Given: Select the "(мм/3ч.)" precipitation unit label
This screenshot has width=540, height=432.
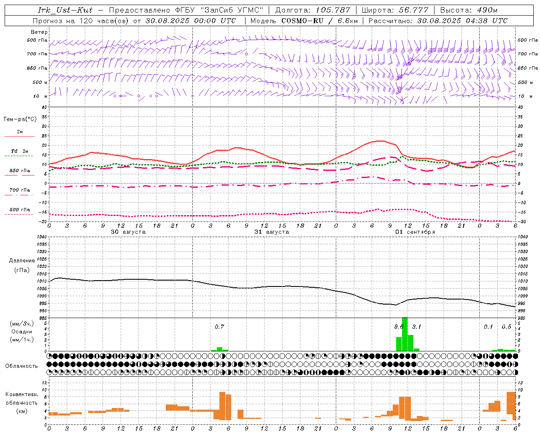Looking at the screenshot, I should 22,324.
